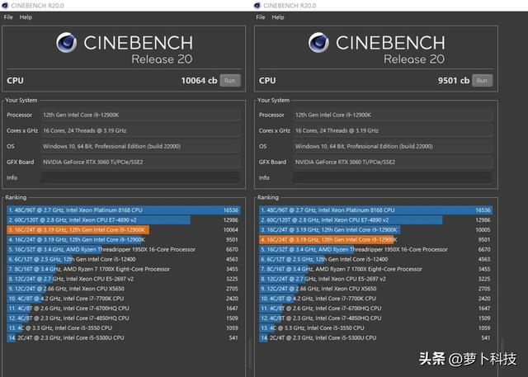Select Ryzen 7 1700X row in left ranking
The image size is (528, 377).
pyautogui.click(x=123, y=269)
